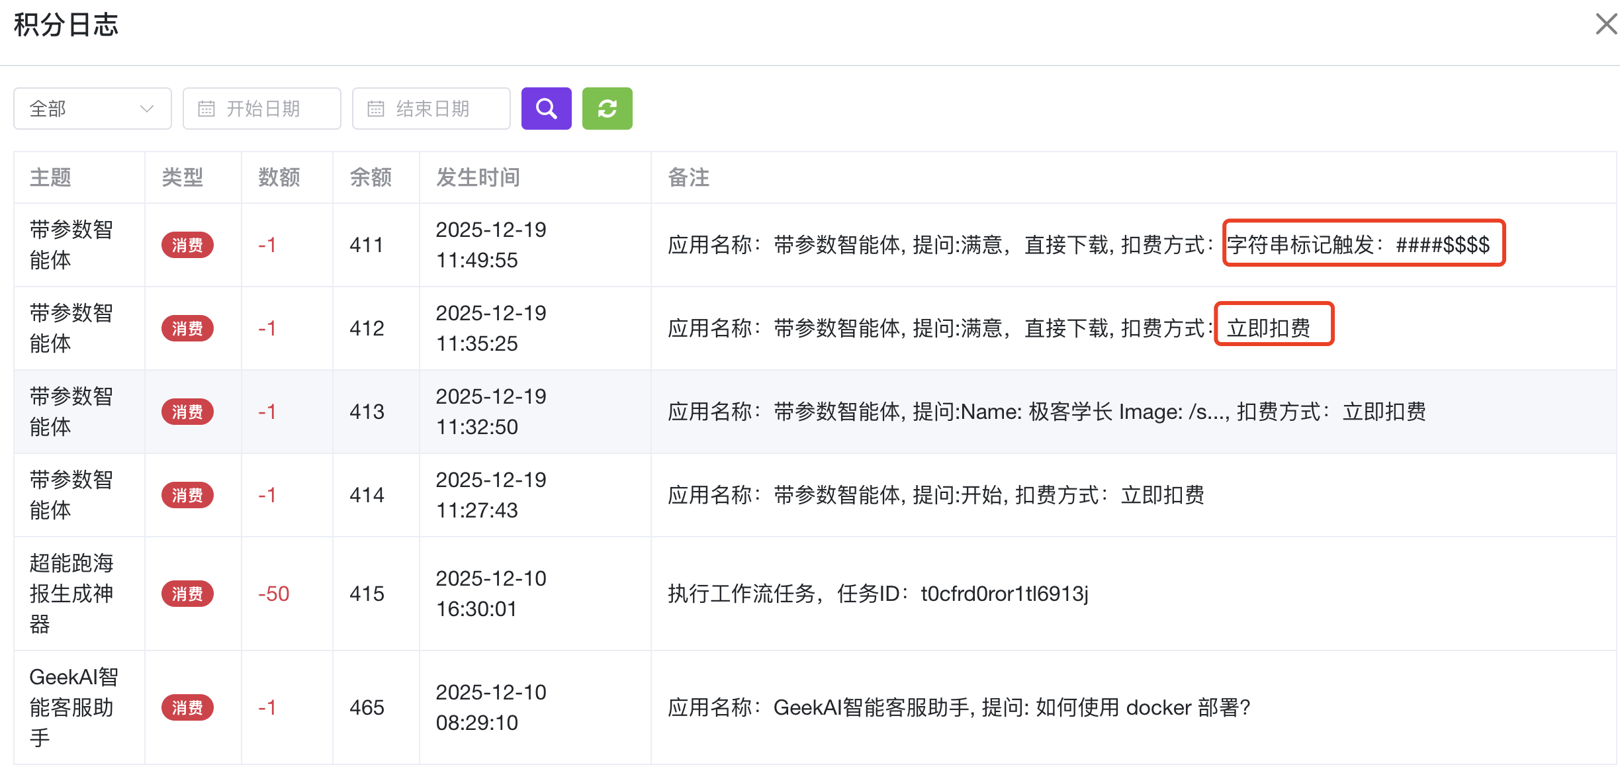Click calendar icon in 结束日期 field

[376, 109]
